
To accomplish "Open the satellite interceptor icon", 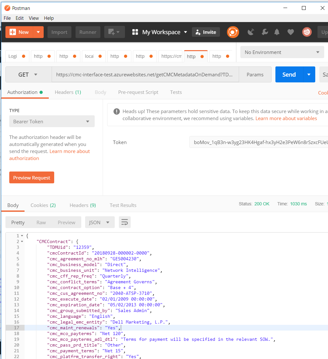I will point(251,32).
